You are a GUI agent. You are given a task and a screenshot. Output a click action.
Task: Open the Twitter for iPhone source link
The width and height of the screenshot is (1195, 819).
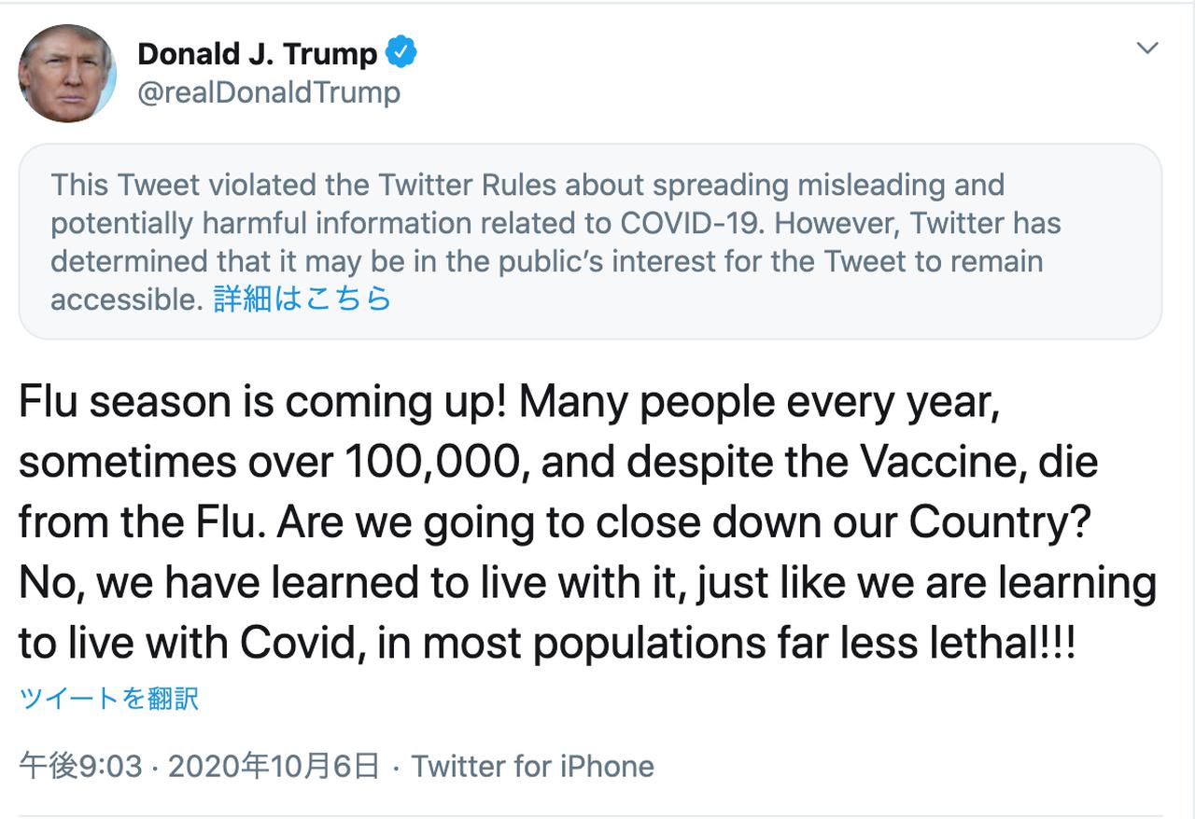[533, 767]
